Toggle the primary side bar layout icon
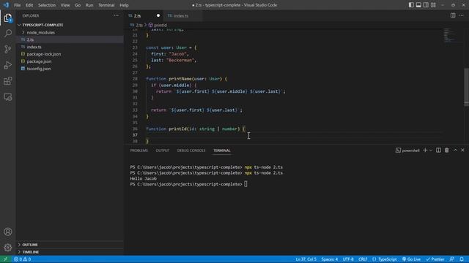Screen dimensions: 469x263 [411, 5]
